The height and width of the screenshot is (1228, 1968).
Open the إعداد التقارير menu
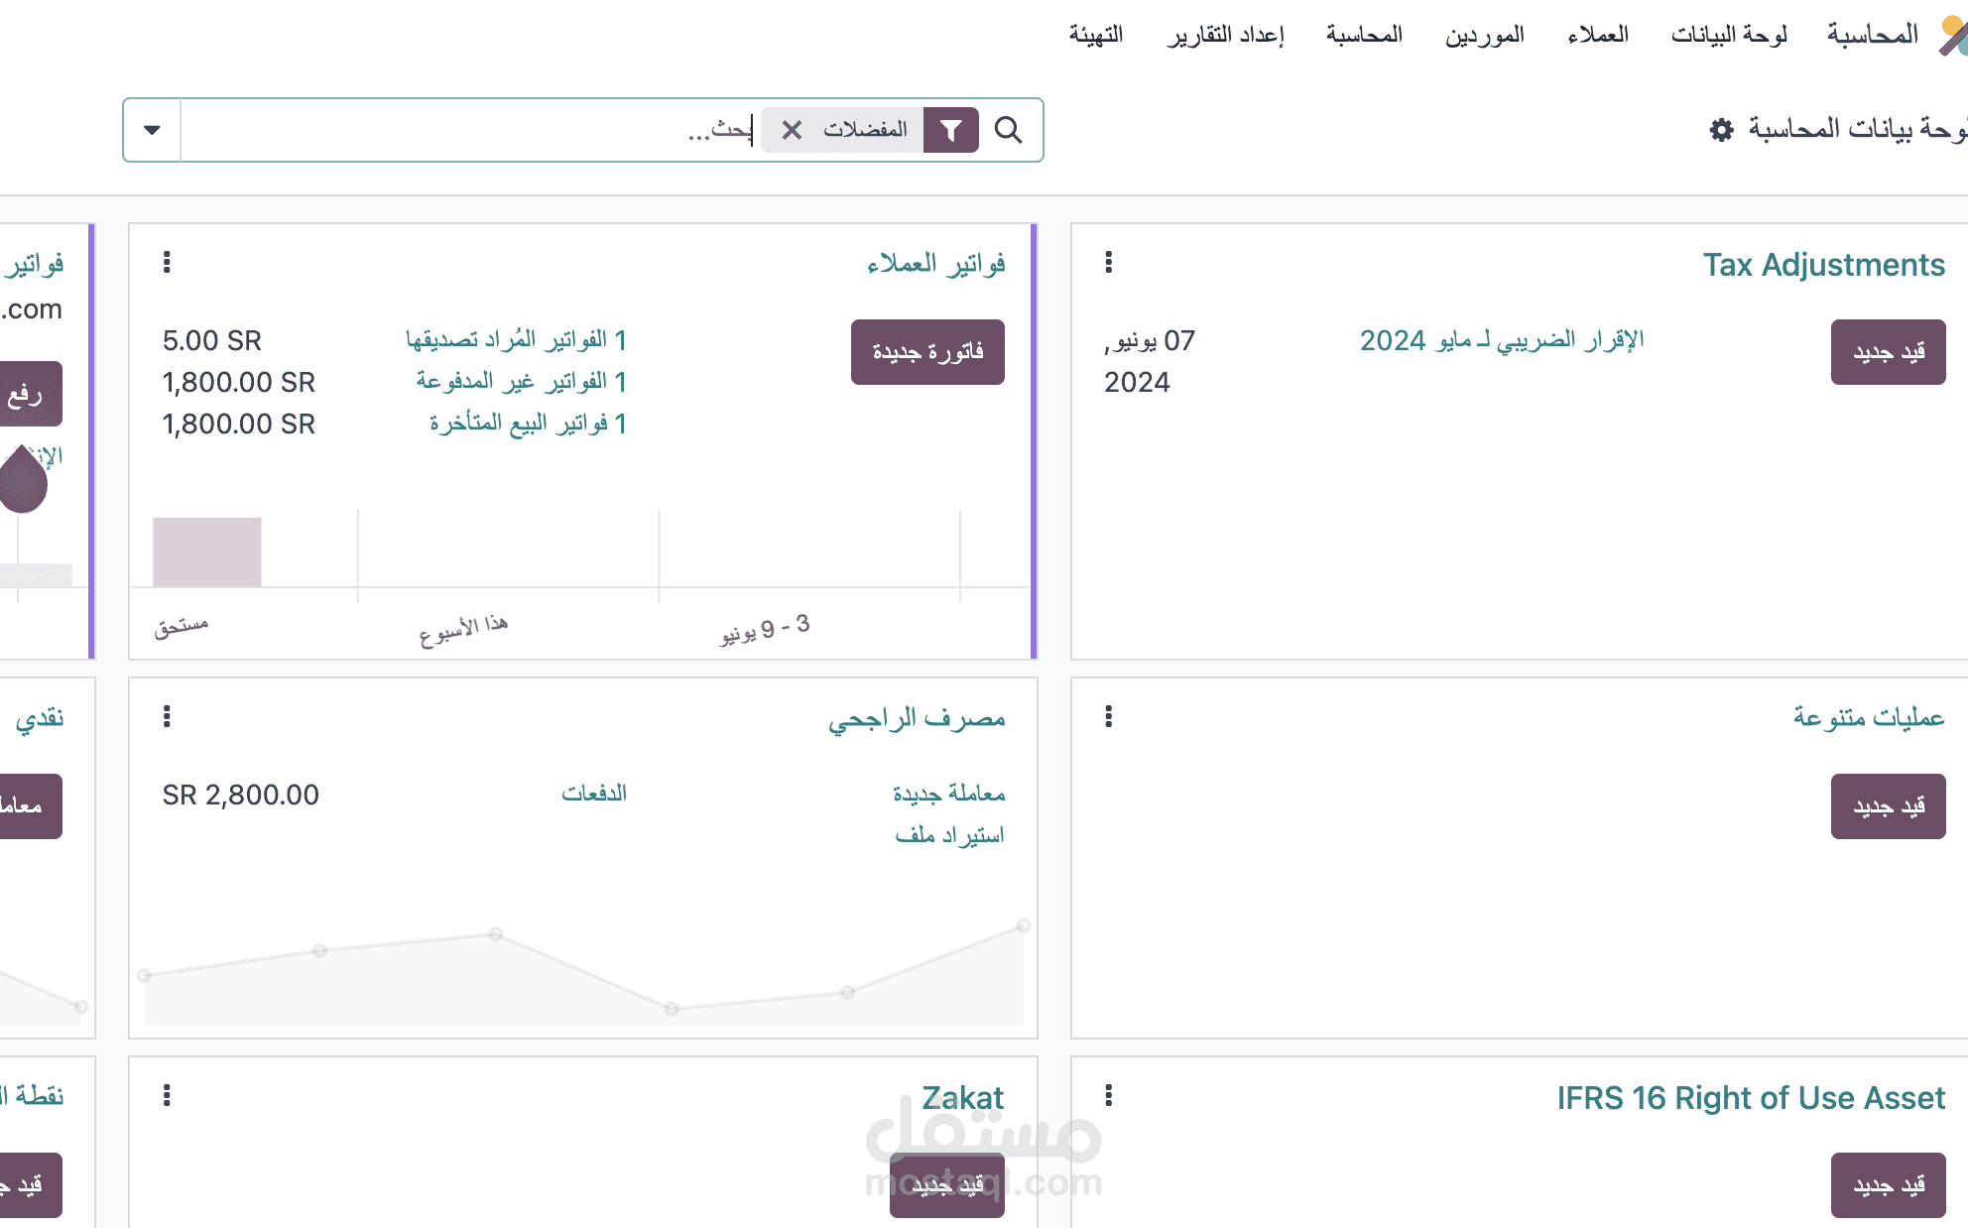pyautogui.click(x=1225, y=35)
